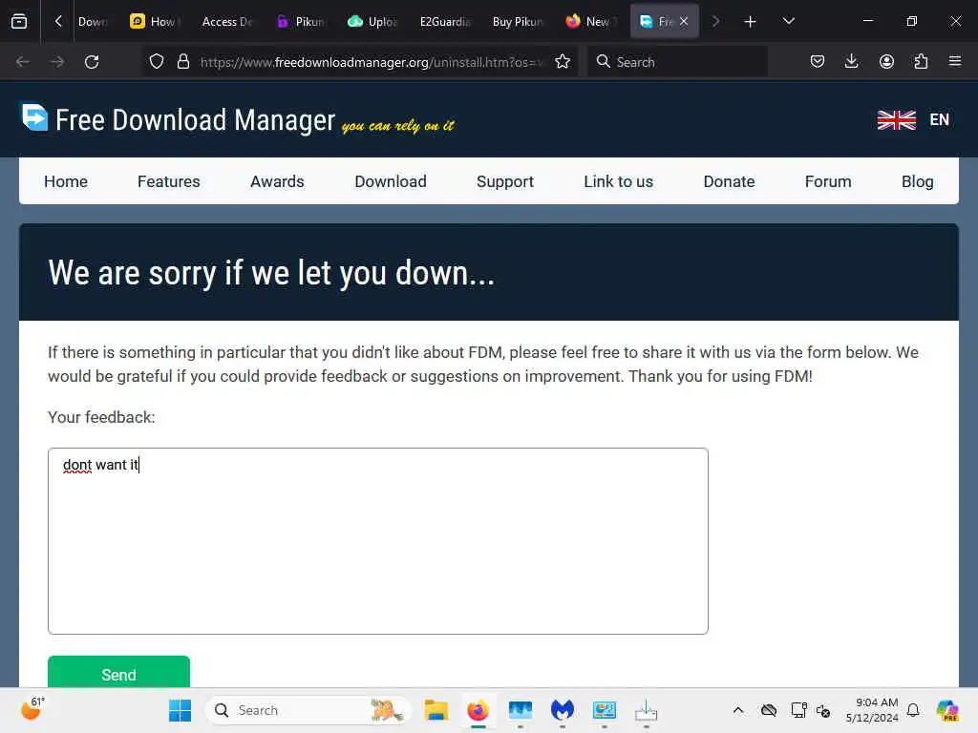Expand the list all tabs dropdown
Viewport: 978px width, 733px height.
[788, 22]
